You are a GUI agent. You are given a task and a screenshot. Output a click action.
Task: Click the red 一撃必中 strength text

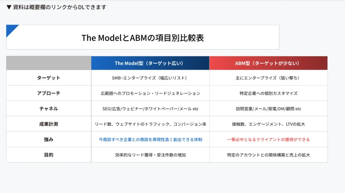[268, 139]
